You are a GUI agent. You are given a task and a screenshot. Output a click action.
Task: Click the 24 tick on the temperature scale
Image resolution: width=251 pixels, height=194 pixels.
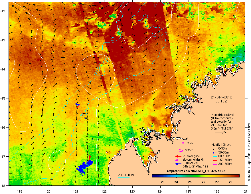pyautogui.click(x=176, y=182)
